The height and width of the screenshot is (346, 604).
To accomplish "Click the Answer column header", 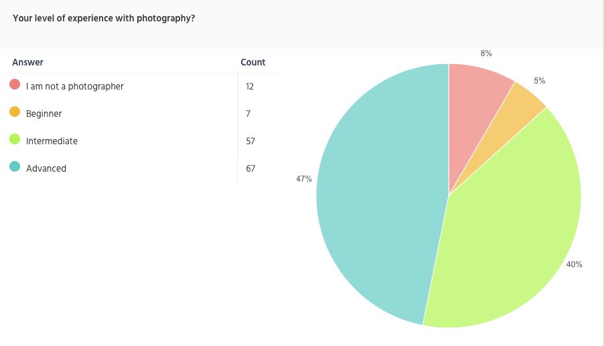I will [27, 62].
